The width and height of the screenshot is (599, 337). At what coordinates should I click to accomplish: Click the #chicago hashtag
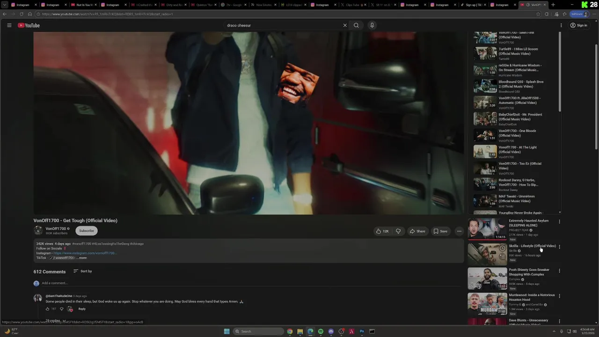pyautogui.click(x=137, y=244)
